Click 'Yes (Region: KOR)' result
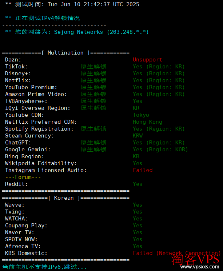The image size is (223, 271). click(160, 150)
